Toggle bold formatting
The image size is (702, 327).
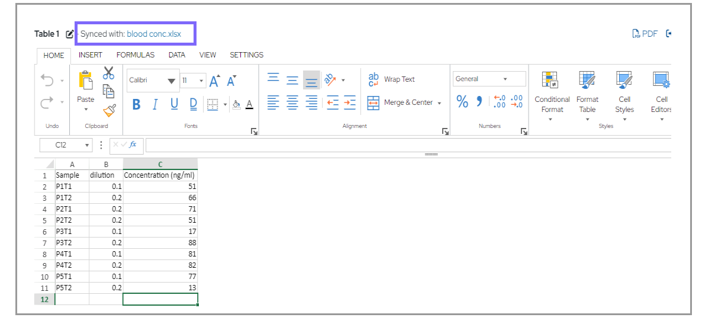136,104
